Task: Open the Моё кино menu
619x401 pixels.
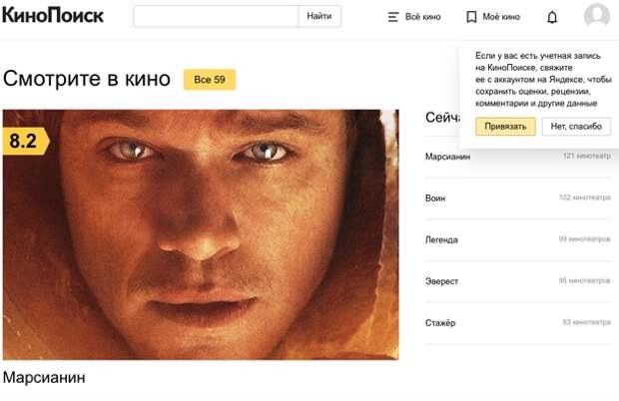Action: 501,17
